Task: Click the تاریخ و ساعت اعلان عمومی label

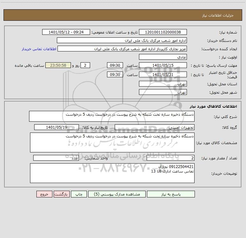Action: pyautogui.click(x=115, y=32)
